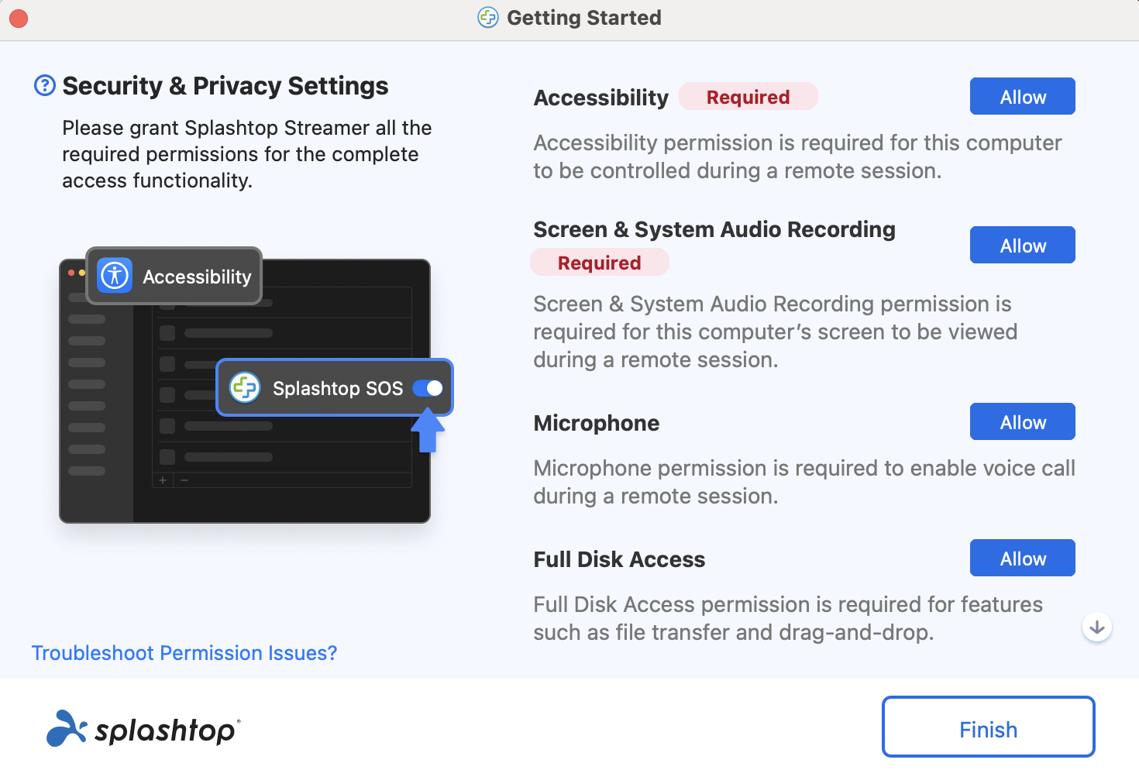Allow Full Disk Access permission
Viewport: 1139px width, 770px height.
tap(1023, 558)
